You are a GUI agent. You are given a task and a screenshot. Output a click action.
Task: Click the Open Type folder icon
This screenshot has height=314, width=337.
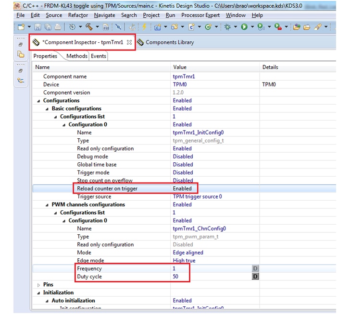pos(297,27)
